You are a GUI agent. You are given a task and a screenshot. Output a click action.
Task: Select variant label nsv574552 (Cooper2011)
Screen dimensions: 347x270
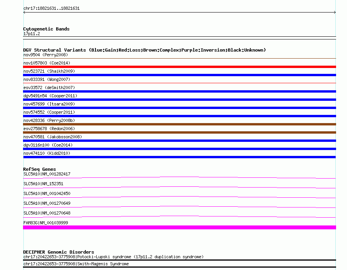point(49,112)
